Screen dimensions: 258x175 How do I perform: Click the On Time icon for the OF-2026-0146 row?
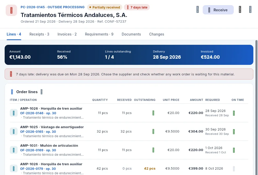[234, 113]
